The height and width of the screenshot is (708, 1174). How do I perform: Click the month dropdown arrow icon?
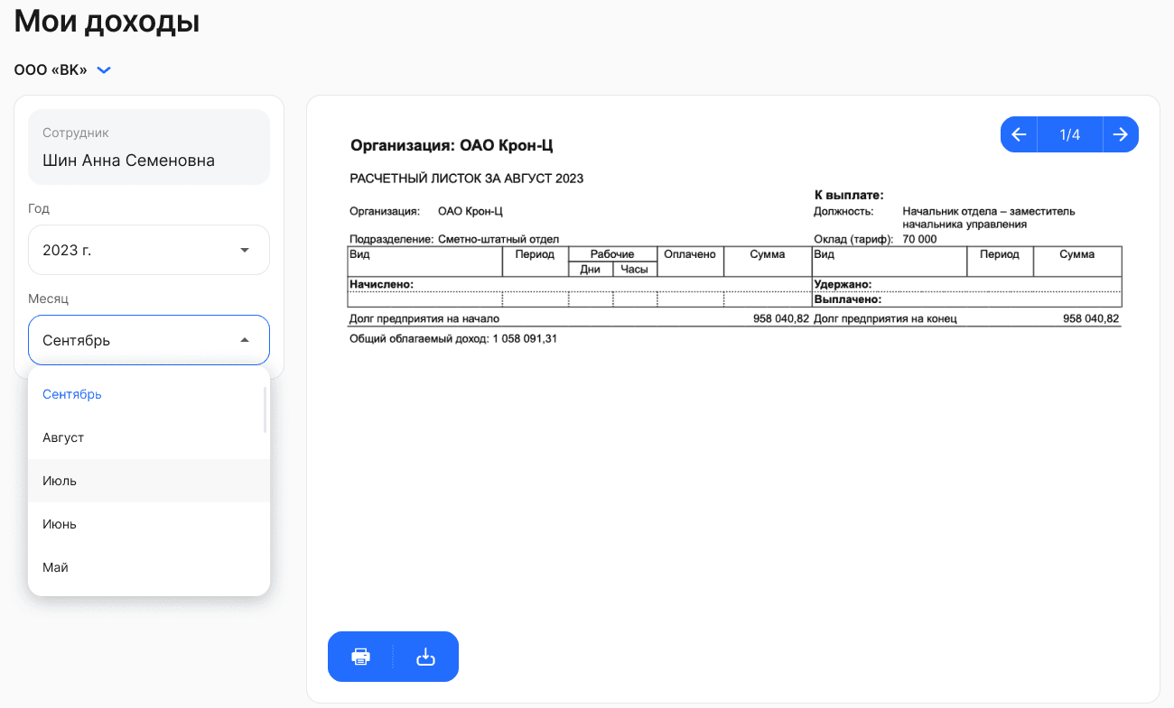click(x=244, y=340)
